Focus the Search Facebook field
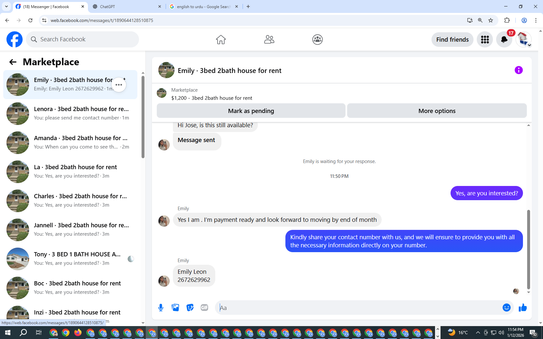The height and width of the screenshot is (339, 543). click(x=82, y=39)
